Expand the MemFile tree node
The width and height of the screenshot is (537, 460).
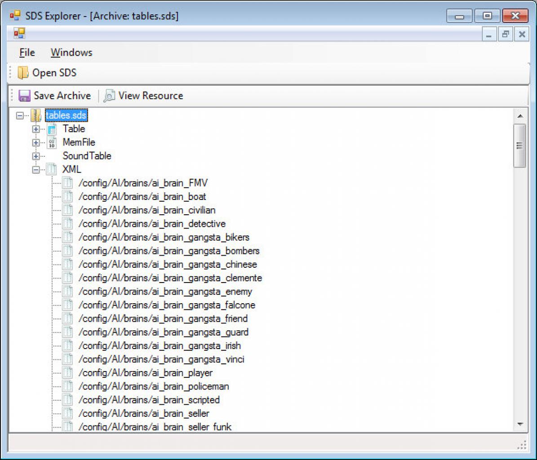(36, 142)
